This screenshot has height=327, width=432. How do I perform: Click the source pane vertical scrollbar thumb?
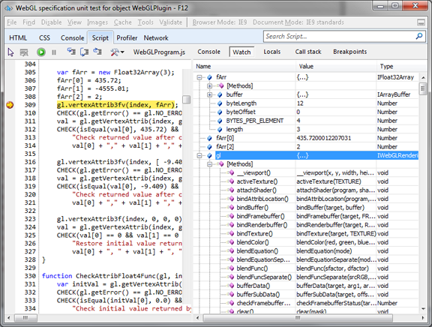click(187, 100)
